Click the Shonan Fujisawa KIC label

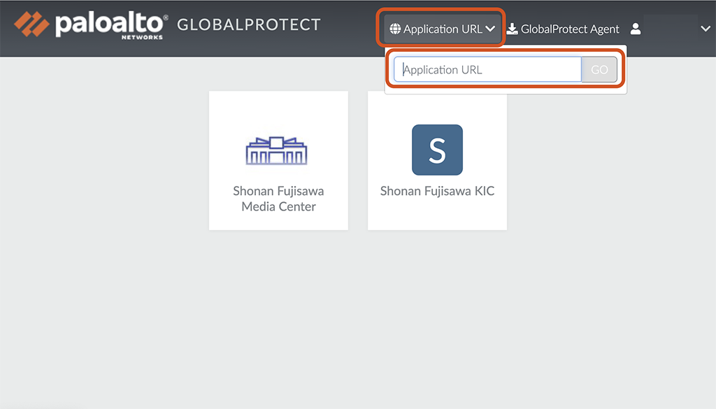(x=437, y=191)
